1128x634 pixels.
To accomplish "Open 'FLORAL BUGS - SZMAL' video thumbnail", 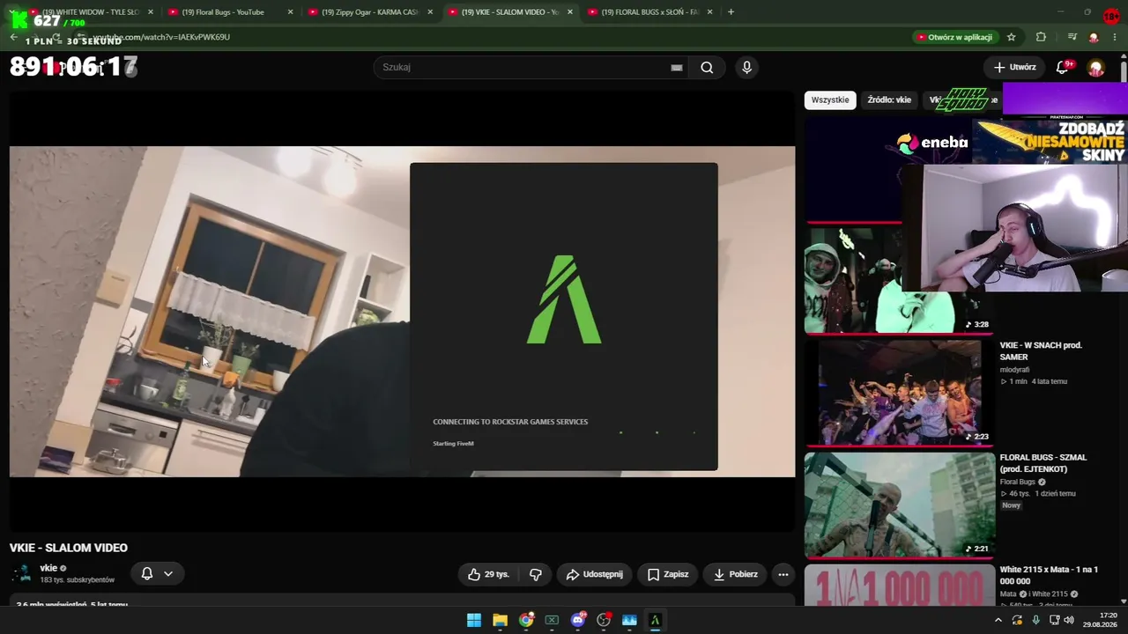I will tap(900, 505).
